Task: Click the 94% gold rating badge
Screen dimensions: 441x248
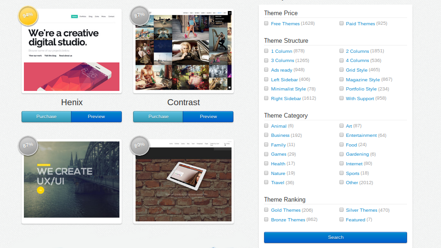Action: pyautogui.click(x=28, y=16)
